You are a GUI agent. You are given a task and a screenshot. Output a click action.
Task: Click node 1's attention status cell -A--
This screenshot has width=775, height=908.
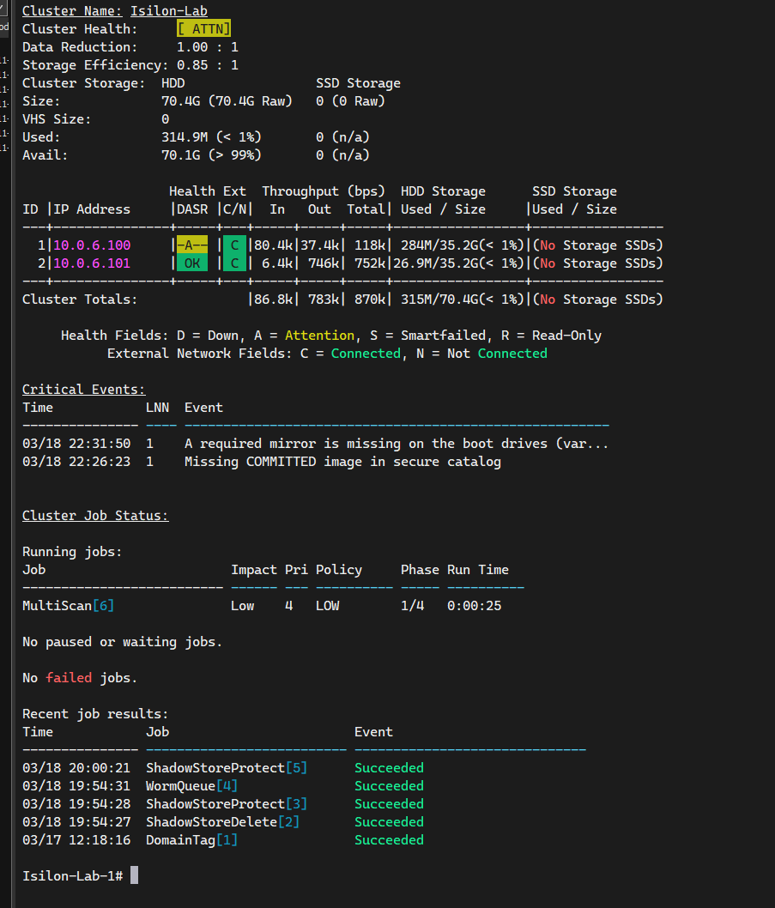point(191,245)
